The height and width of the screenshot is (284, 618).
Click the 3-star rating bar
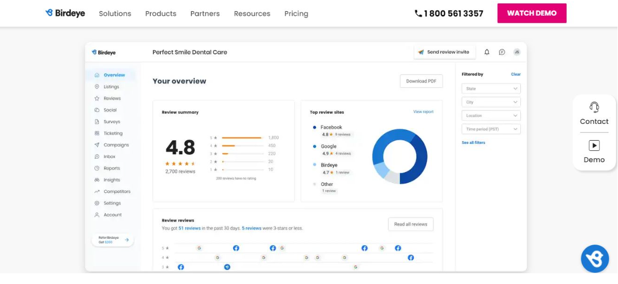[243, 154]
